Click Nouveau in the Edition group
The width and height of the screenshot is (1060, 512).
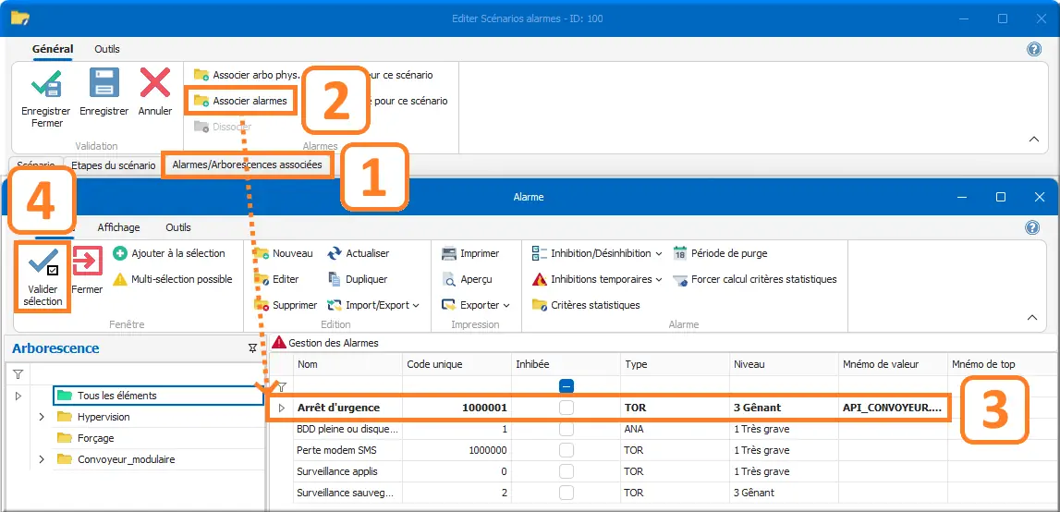(x=284, y=253)
